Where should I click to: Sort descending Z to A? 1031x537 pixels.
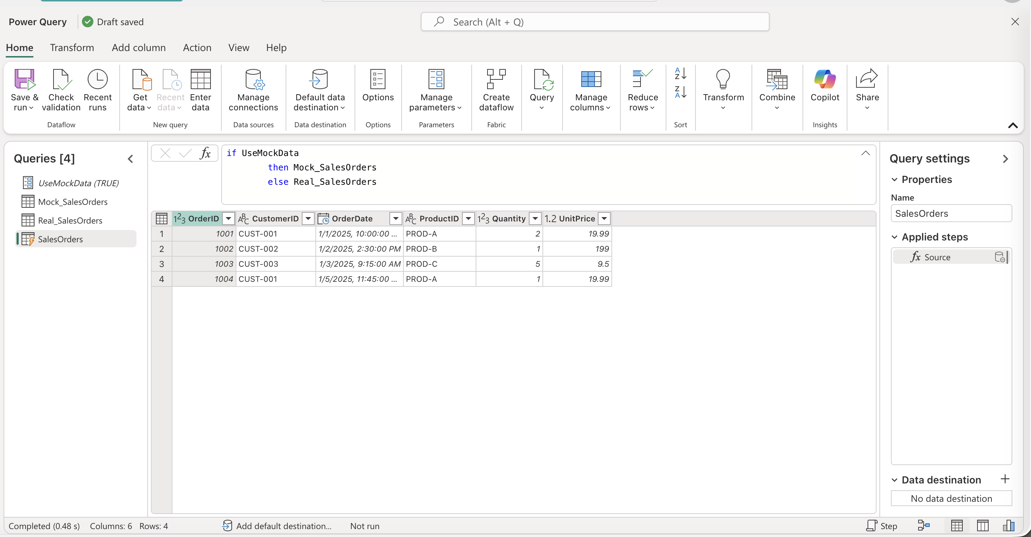click(x=680, y=92)
